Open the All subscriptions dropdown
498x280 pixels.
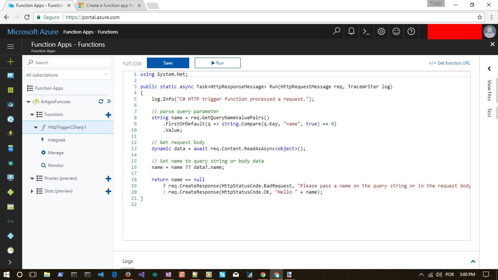[x=67, y=75]
